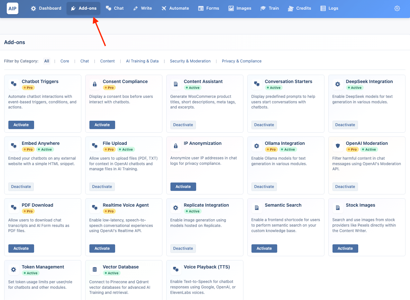Click the Content Assistant document icon
The height and width of the screenshot is (300, 410).
[176, 84]
